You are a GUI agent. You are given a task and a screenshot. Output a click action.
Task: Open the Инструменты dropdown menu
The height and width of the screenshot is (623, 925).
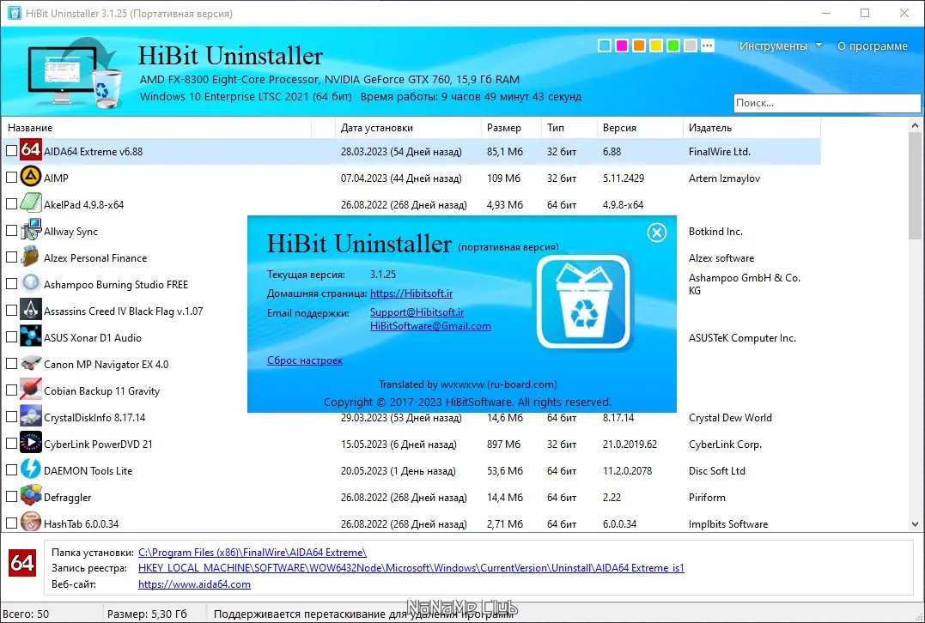pos(780,46)
